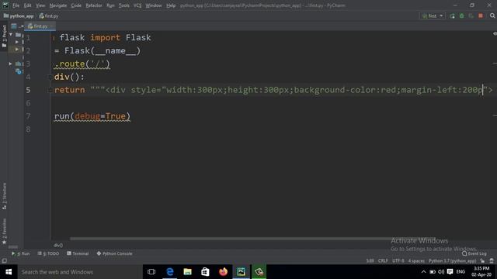Open the VCS menu
The height and width of the screenshot is (279, 497).
pos(137,5)
